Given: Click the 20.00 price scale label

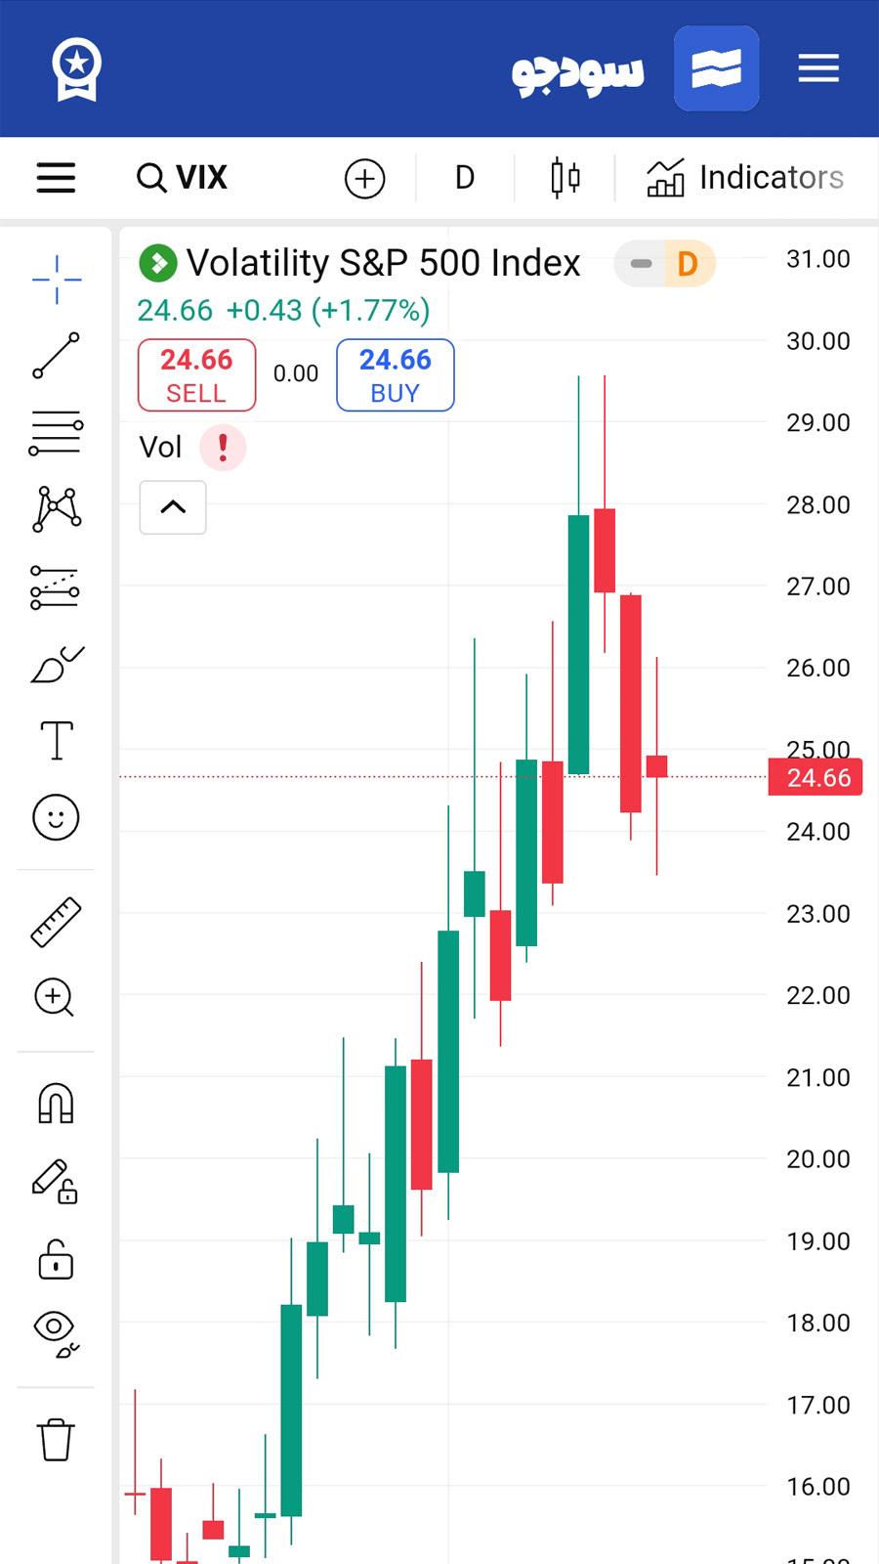Looking at the screenshot, I should point(818,1158).
